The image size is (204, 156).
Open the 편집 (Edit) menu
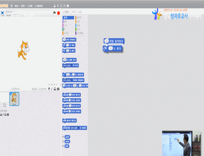(x=23, y=6)
